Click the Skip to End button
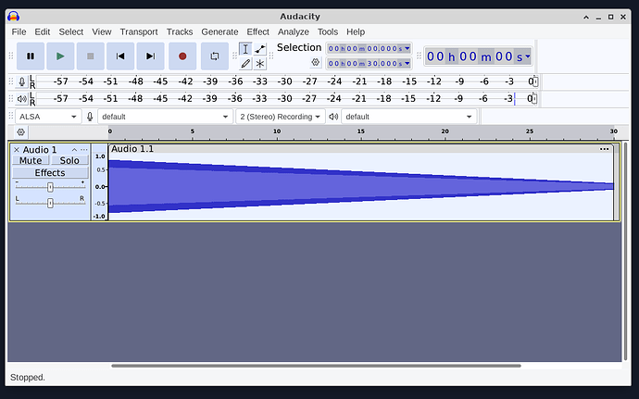Screen dimensions: 639x399 tap(150, 56)
